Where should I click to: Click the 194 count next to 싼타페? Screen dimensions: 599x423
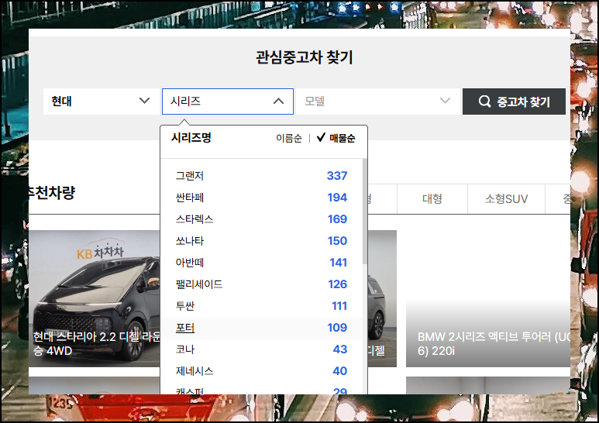click(x=337, y=198)
